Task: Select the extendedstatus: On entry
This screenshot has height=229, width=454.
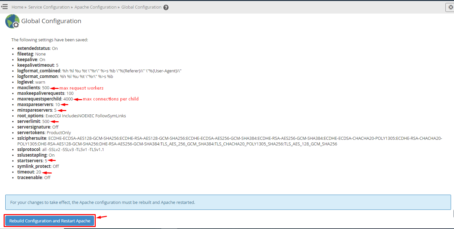Action: (38, 48)
